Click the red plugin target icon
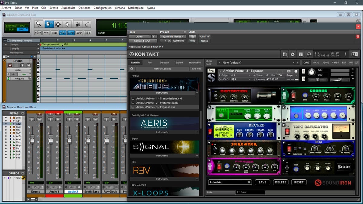 click(358, 37)
